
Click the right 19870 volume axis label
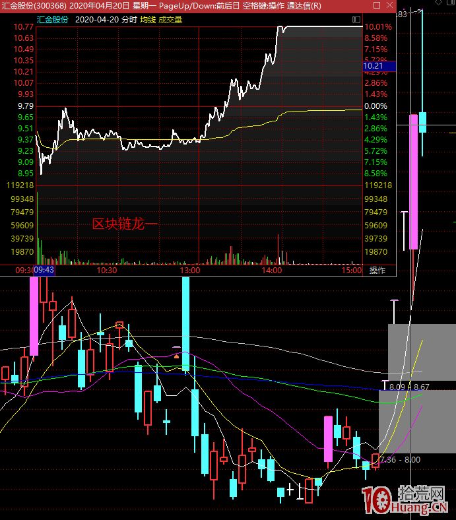tap(375, 252)
